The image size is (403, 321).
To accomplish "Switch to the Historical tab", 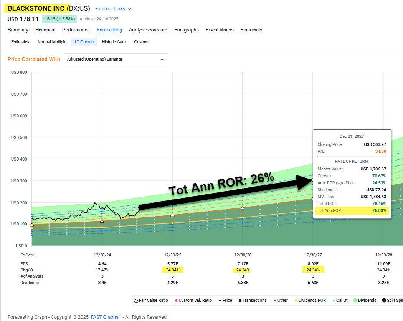I will coord(45,30).
